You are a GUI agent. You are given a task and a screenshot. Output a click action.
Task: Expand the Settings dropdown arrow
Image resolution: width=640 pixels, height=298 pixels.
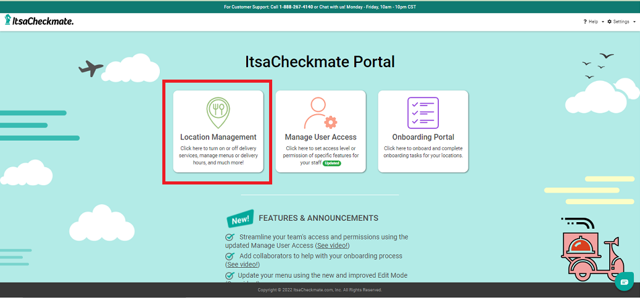(634, 22)
